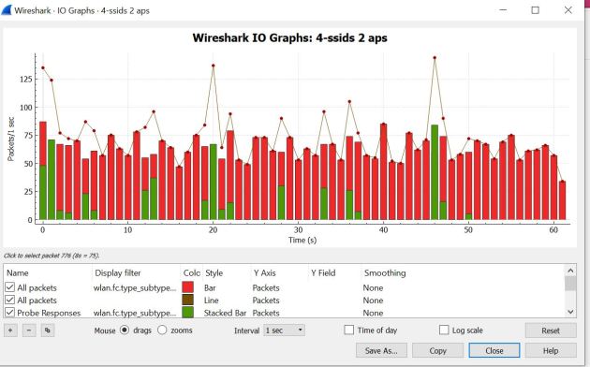Screen dimensions: 590x367
Task: Click the Wireshark shark fin title icon
Action: pos(7,10)
